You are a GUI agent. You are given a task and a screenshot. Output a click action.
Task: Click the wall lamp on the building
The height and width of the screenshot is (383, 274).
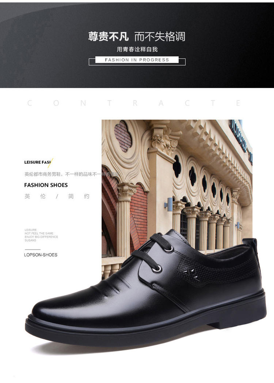pos(168,204)
